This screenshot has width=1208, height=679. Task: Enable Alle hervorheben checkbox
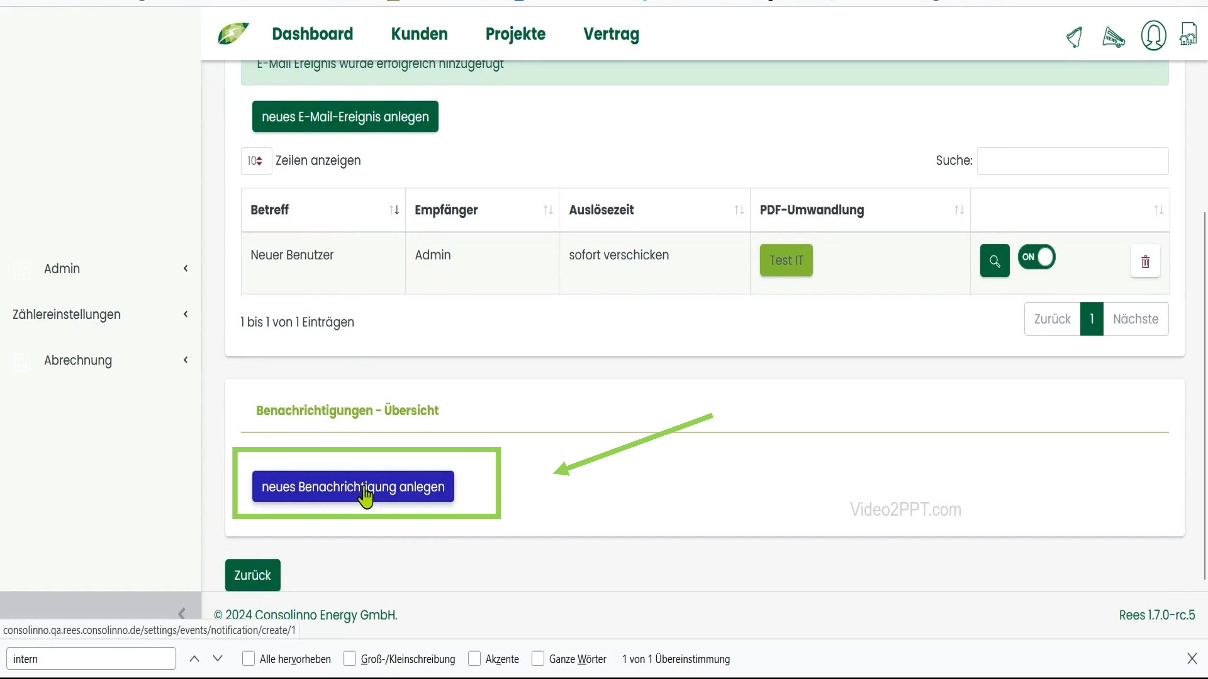[249, 659]
